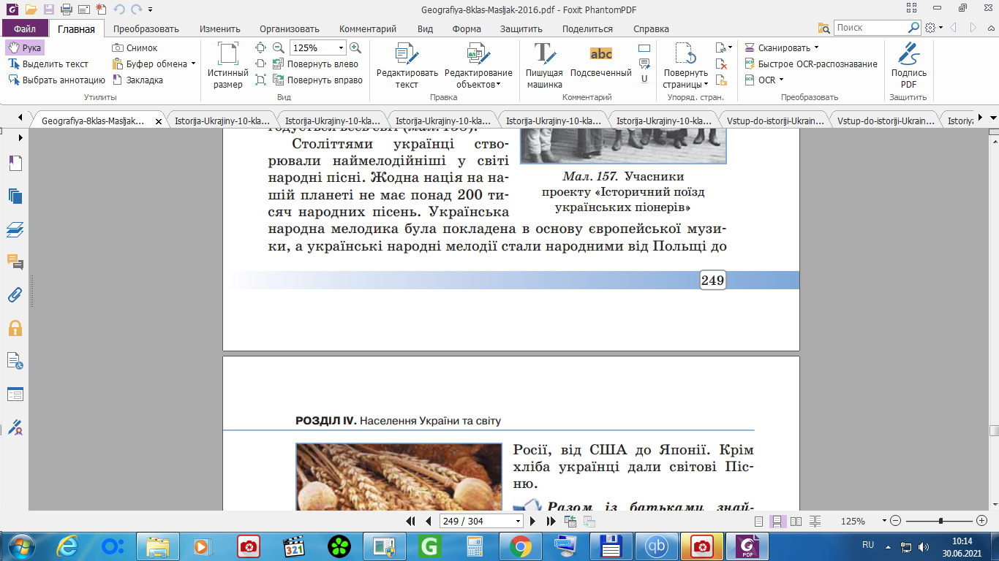Open the Организовать ribbon tab

click(x=289, y=29)
